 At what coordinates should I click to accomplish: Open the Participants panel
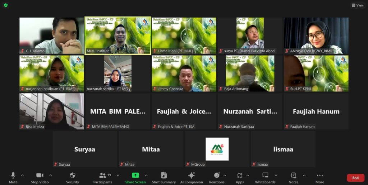pyautogui.click(x=103, y=175)
